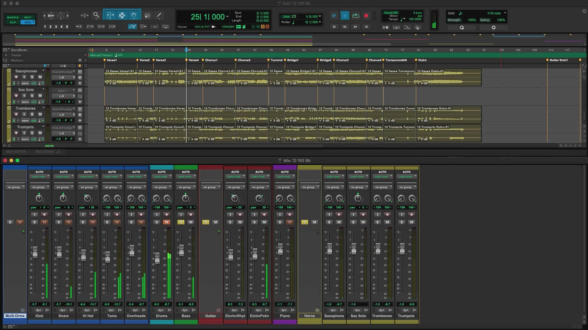Click the Return to Zero transport button
Viewport: 588px width, 330px height.
click(x=335, y=27)
